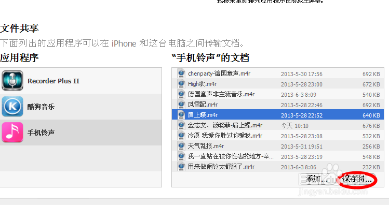Click the 640 KB size value
This screenshot has height=205, width=389.
pos(371,115)
